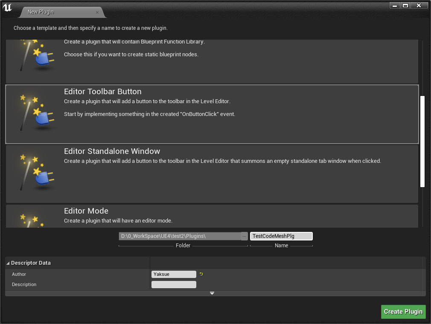This screenshot has height=324, width=431.
Task: Click the Editor Toolbar Button template icon
Action: tap(35, 113)
